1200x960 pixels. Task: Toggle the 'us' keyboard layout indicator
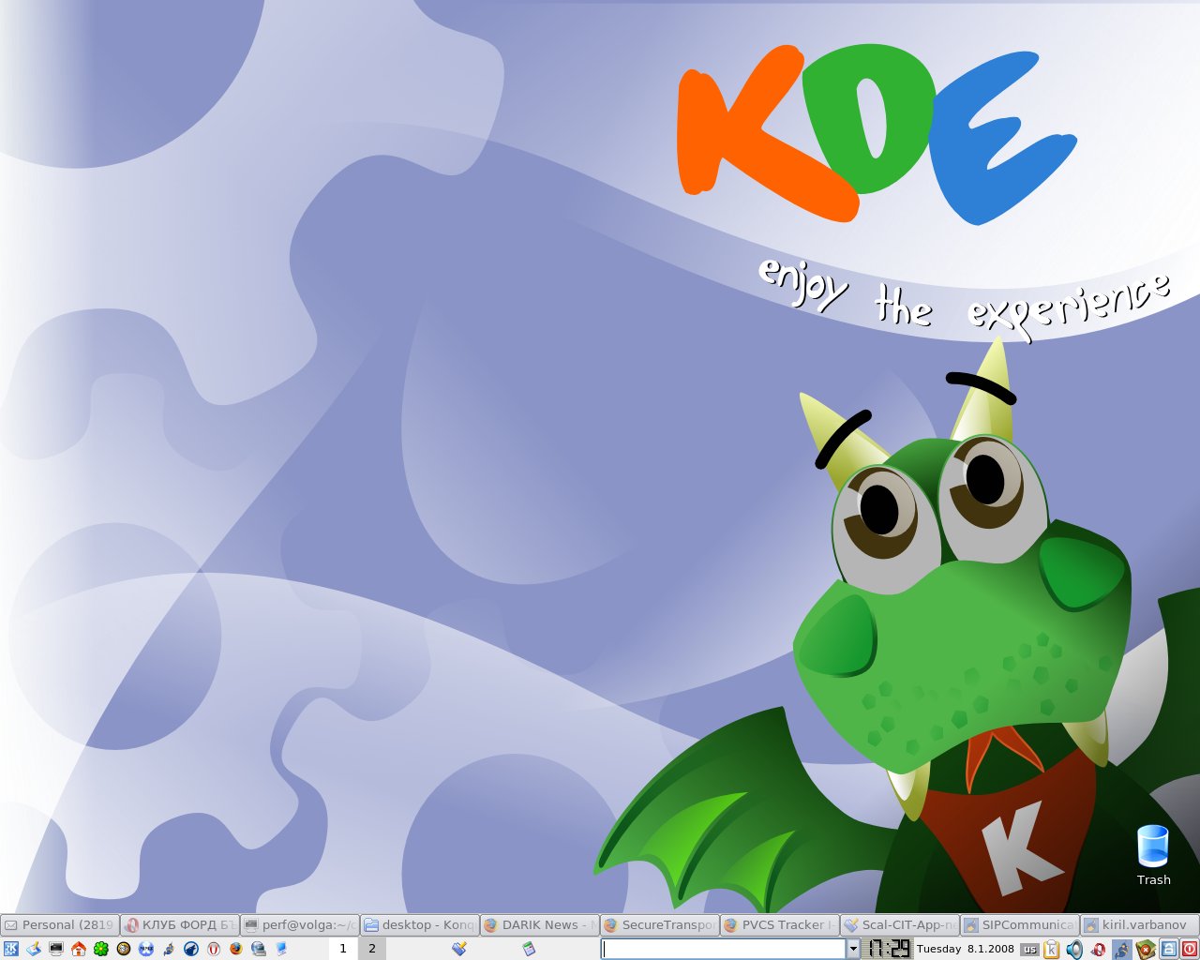click(1029, 949)
